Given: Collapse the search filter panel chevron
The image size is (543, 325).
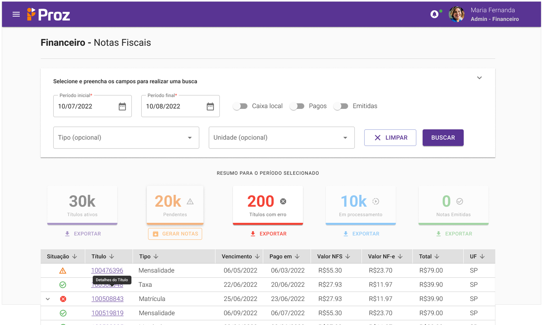Looking at the screenshot, I should pyautogui.click(x=479, y=78).
